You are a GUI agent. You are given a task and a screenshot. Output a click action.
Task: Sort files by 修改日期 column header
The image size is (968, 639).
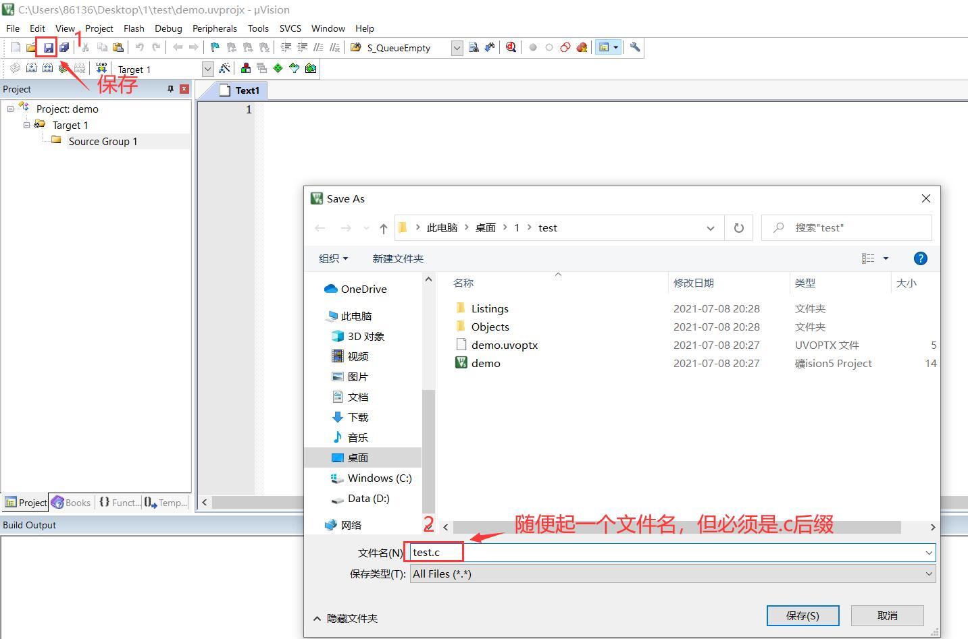[x=694, y=283]
